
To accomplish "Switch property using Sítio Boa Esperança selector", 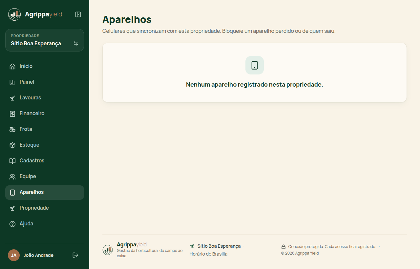I will [x=45, y=40].
